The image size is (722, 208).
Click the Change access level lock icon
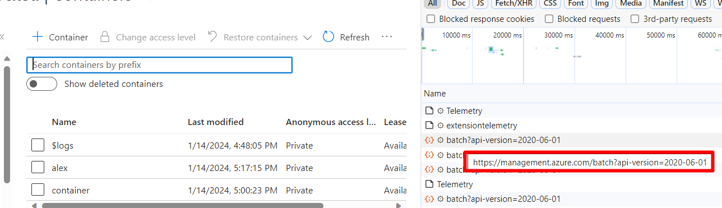[104, 37]
